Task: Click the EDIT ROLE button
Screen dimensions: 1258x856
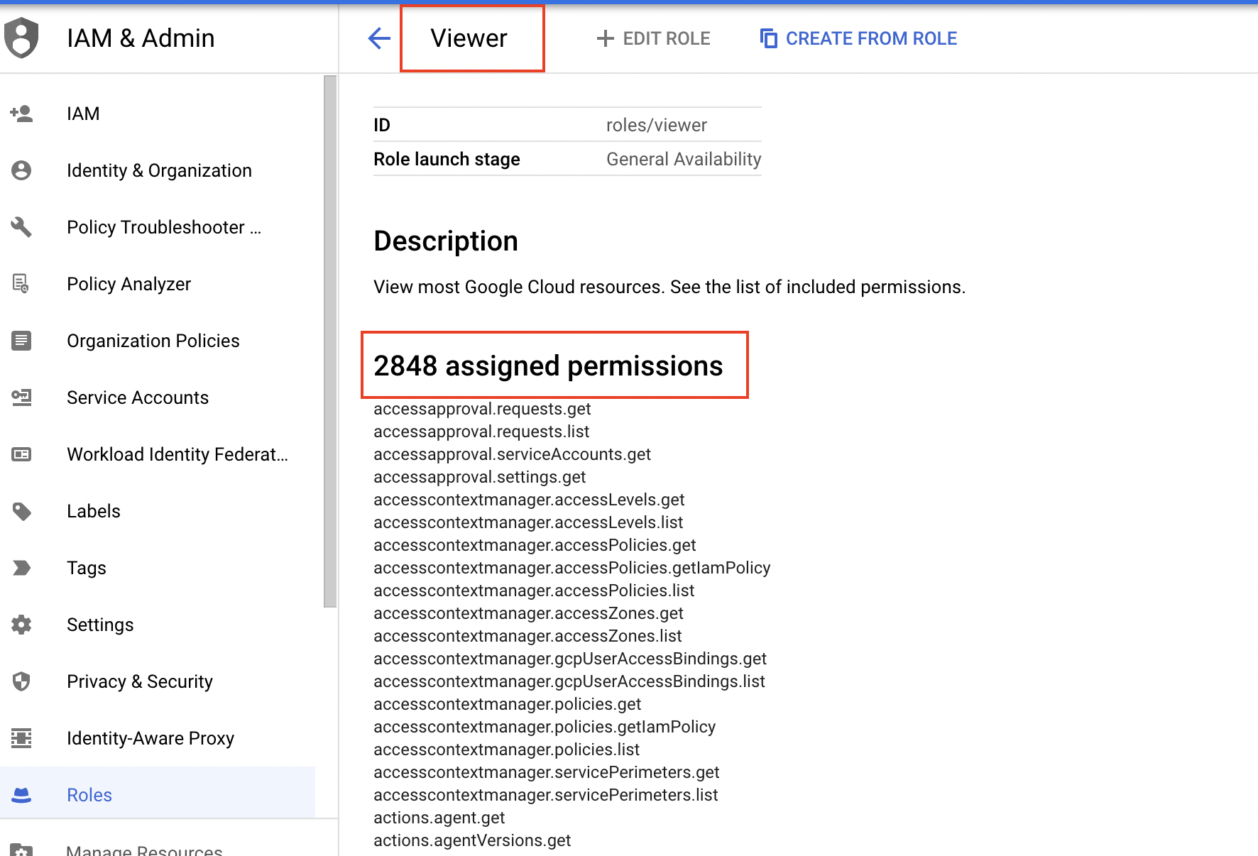Action: coord(653,38)
